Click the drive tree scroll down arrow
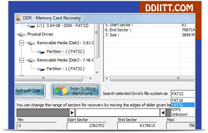This screenshot has width=208, height=133. click(x=97, y=73)
